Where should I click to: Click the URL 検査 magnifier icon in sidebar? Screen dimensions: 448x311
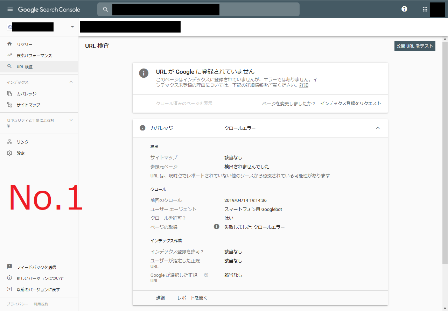[x=9, y=66]
